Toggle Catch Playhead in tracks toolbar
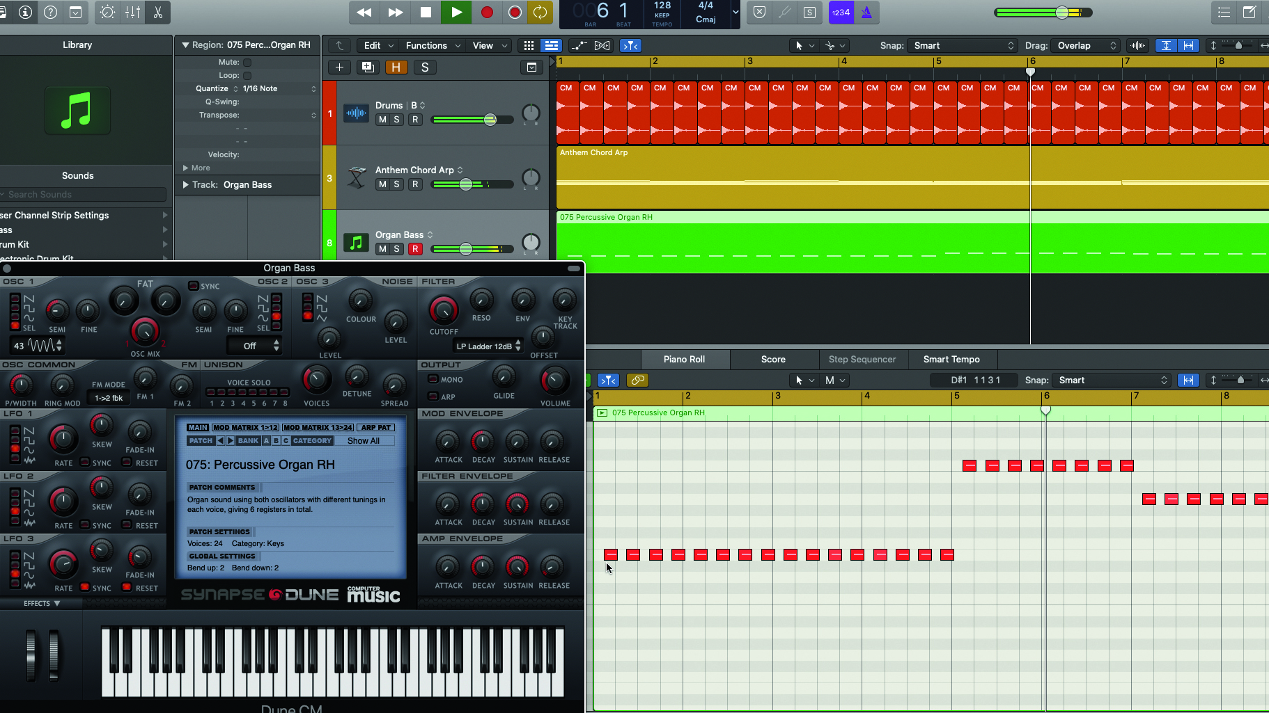Image resolution: width=1269 pixels, height=713 pixels. [x=630, y=46]
